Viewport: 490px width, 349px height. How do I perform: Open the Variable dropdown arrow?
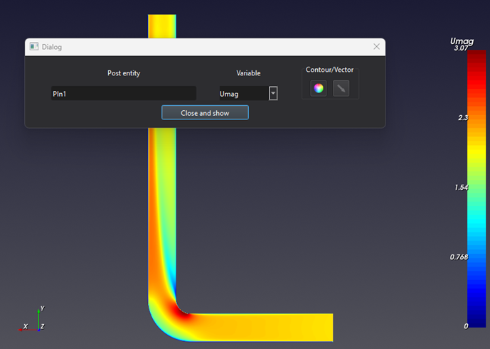[x=273, y=93]
